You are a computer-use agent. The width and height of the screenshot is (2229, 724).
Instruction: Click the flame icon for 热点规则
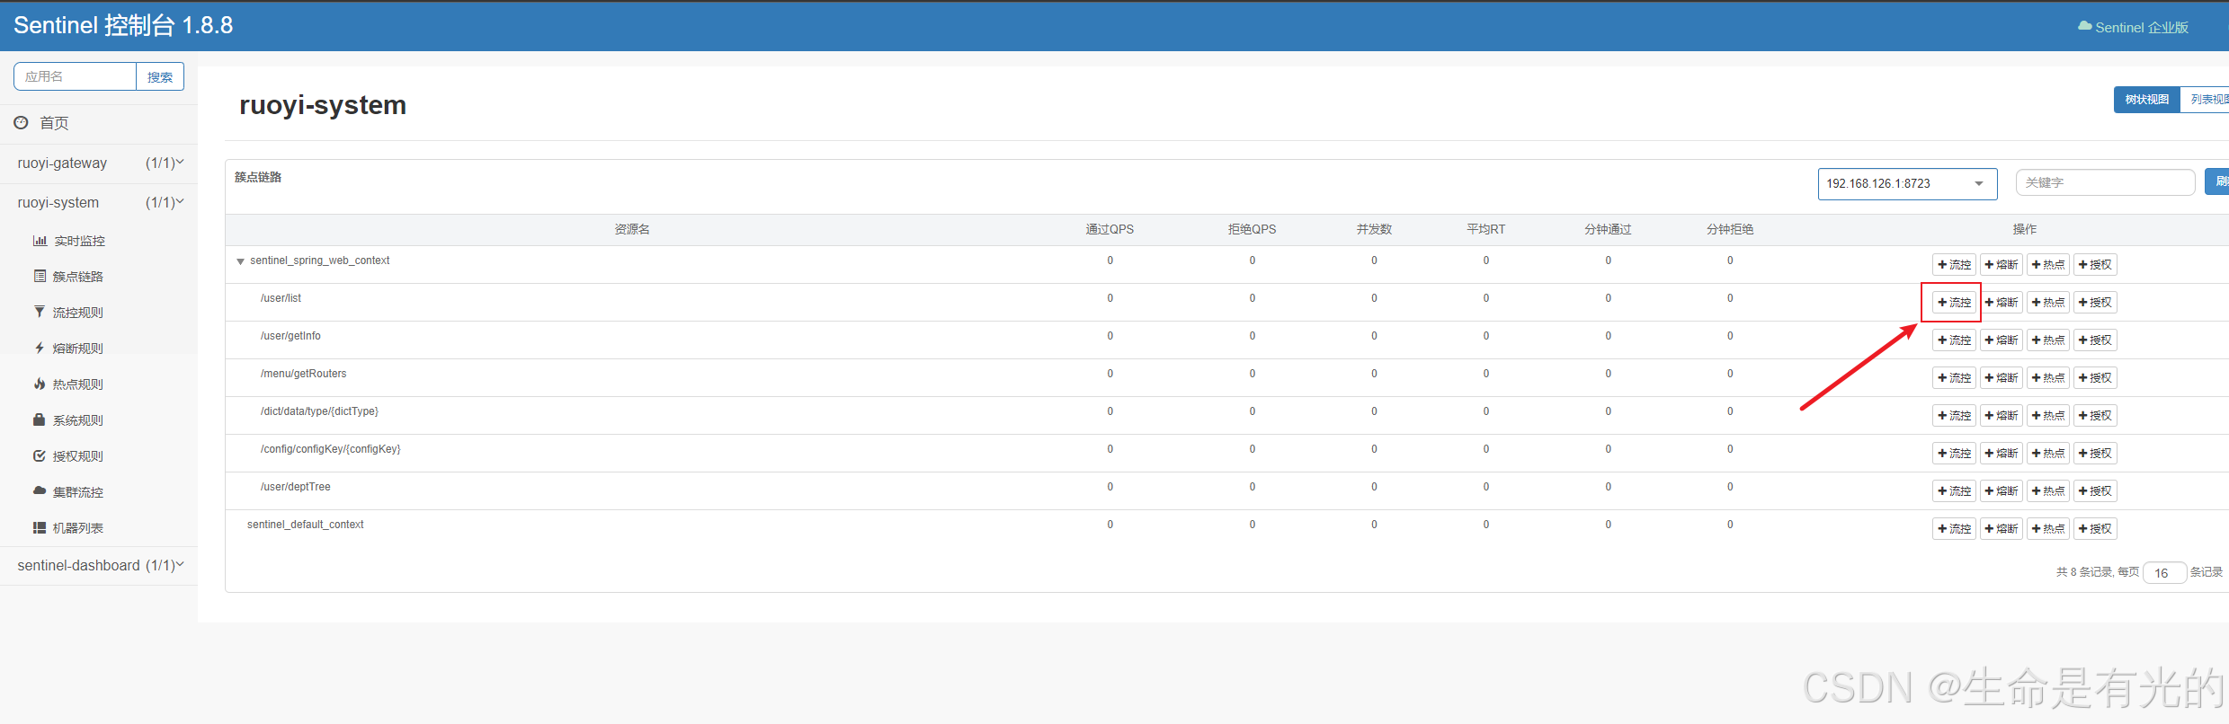click(40, 384)
